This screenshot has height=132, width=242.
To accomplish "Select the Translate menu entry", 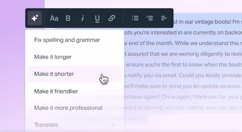I will [75, 125].
